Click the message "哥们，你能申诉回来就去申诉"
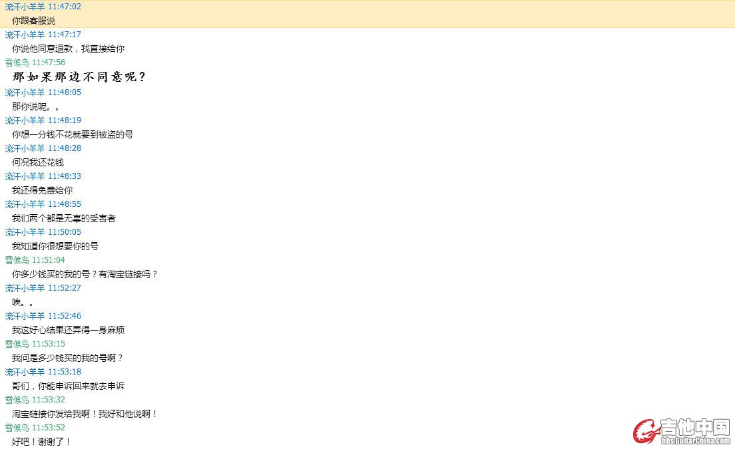 (68, 386)
